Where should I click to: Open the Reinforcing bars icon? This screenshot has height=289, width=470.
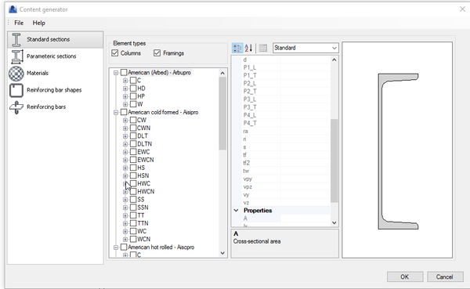point(16,107)
